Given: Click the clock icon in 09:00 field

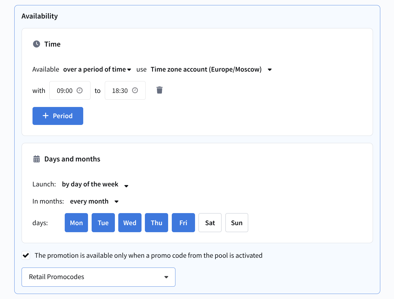Looking at the screenshot, I should coord(80,90).
